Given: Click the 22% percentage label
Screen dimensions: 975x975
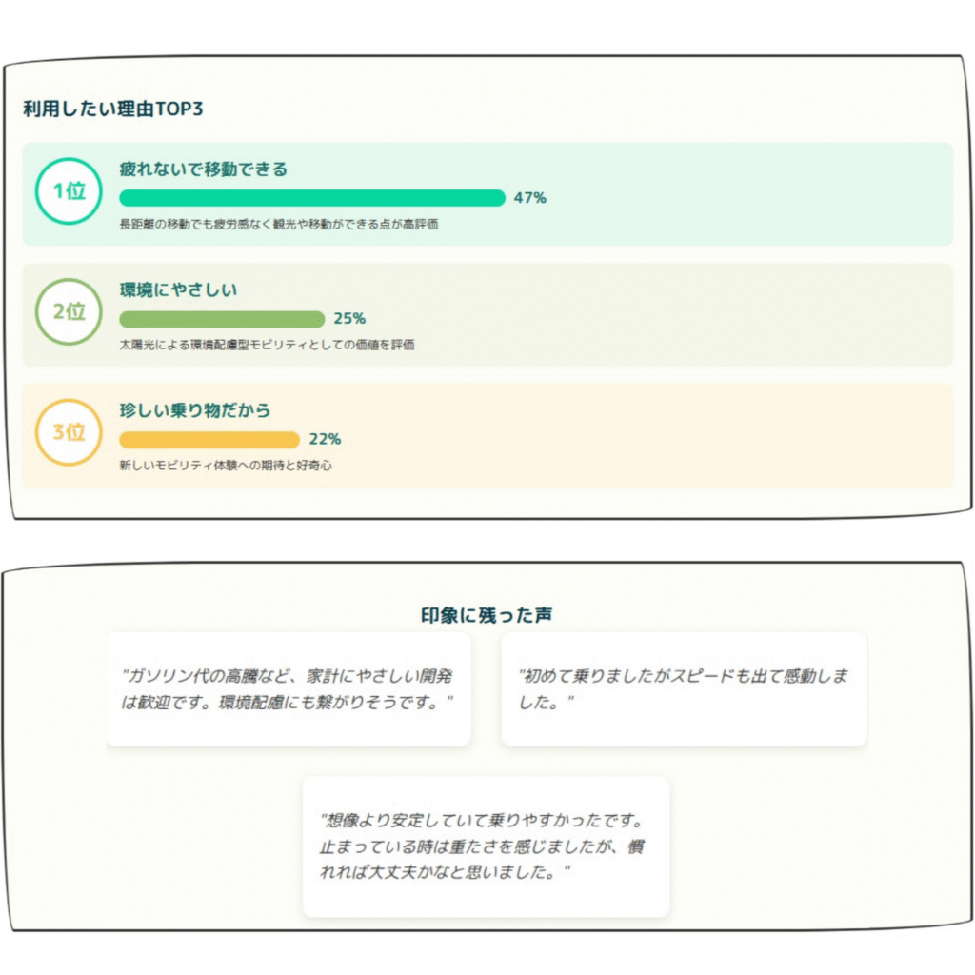Looking at the screenshot, I should tap(325, 439).
